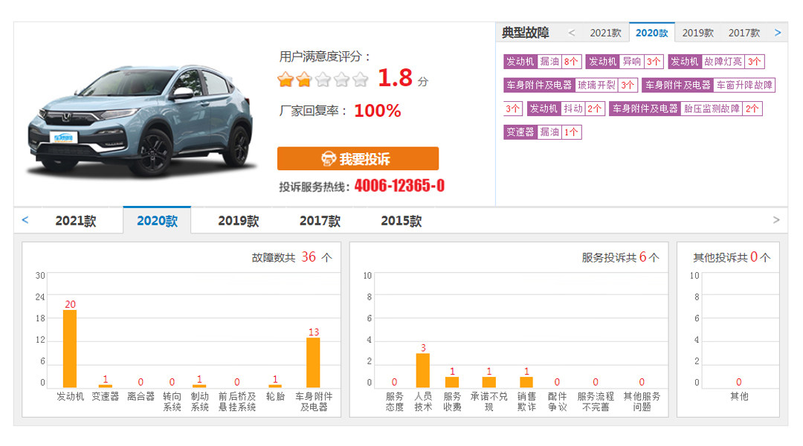Click the 变速器 漏油 1个 fault tag
The width and height of the screenshot is (803, 446).
click(542, 132)
